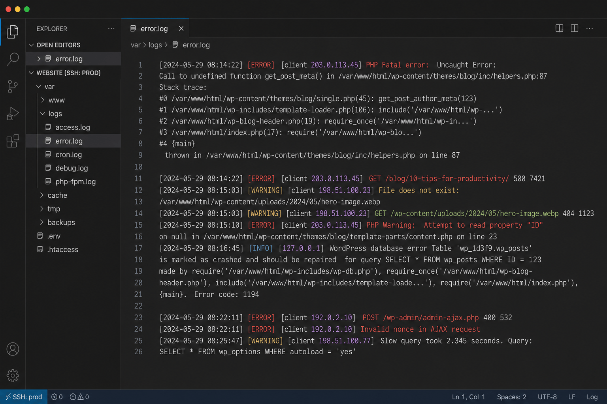Image resolution: width=607 pixels, height=404 pixels.
Task: Open editor more actions ellipsis
Action: 590,28
